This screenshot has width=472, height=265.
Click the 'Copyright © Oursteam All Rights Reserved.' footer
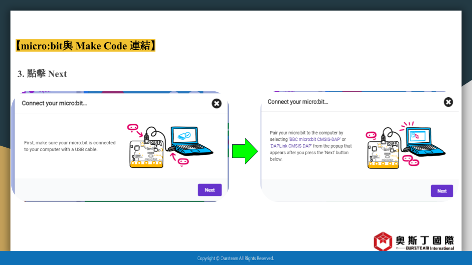point(236,259)
